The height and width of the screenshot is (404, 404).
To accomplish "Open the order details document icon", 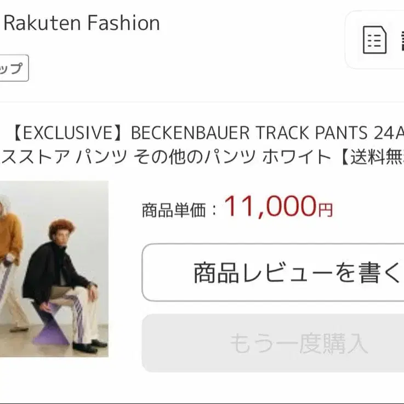I will (374, 39).
